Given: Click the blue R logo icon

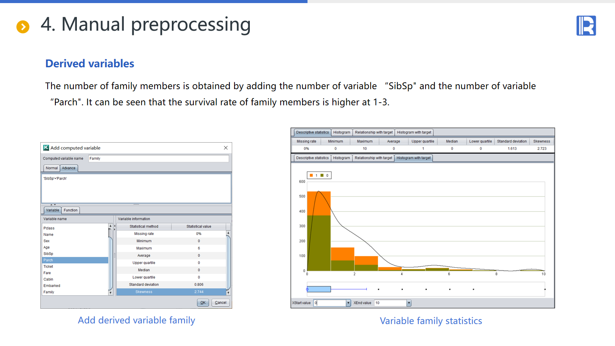Looking at the screenshot, I should pos(586,26).
